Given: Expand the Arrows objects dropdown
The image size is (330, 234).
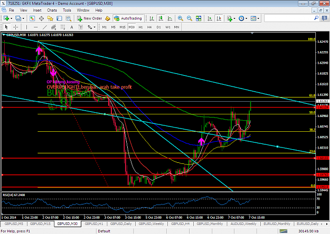Looking at the screenshot, I should (95, 27).
